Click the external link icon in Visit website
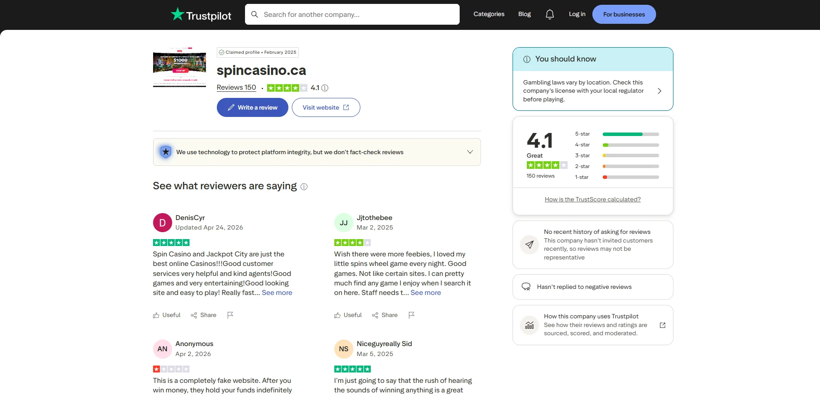820x395 pixels. coord(346,107)
